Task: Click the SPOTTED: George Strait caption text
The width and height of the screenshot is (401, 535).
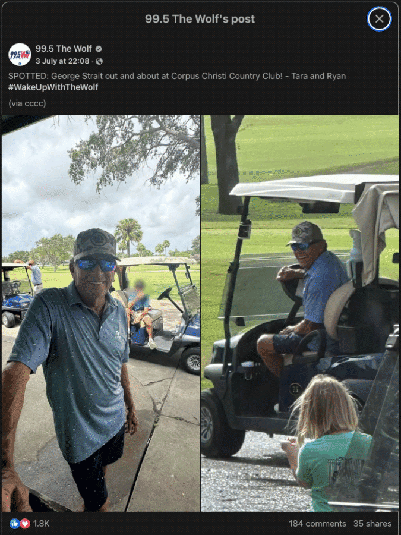Action: point(177,76)
